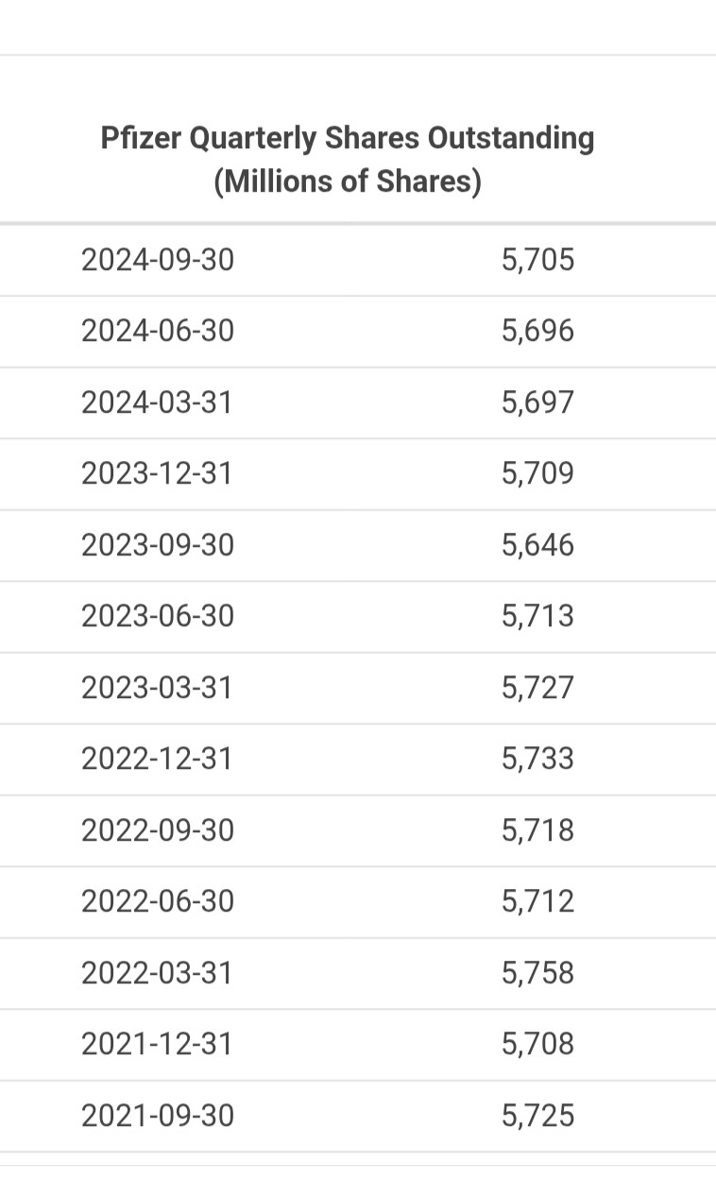Select the 5,713 shares value
The height and width of the screenshot is (1179, 716).
tap(537, 616)
